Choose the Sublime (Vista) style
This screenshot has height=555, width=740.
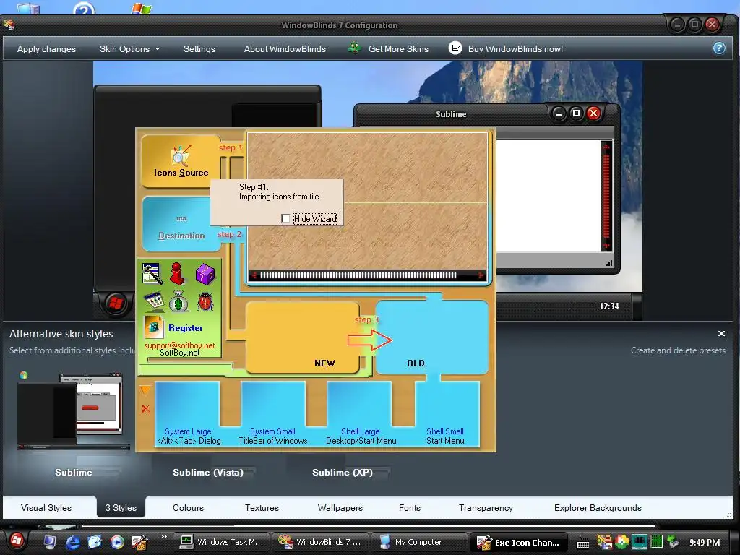pos(207,473)
